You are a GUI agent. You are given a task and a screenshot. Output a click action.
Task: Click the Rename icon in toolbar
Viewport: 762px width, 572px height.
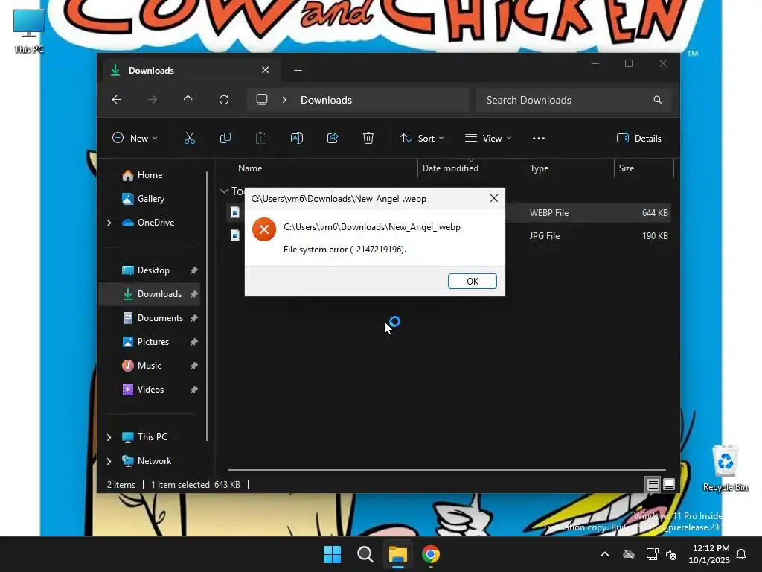[296, 138]
